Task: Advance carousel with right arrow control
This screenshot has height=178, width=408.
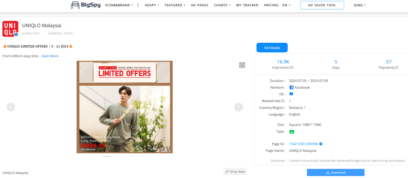Action: tap(238, 107)
